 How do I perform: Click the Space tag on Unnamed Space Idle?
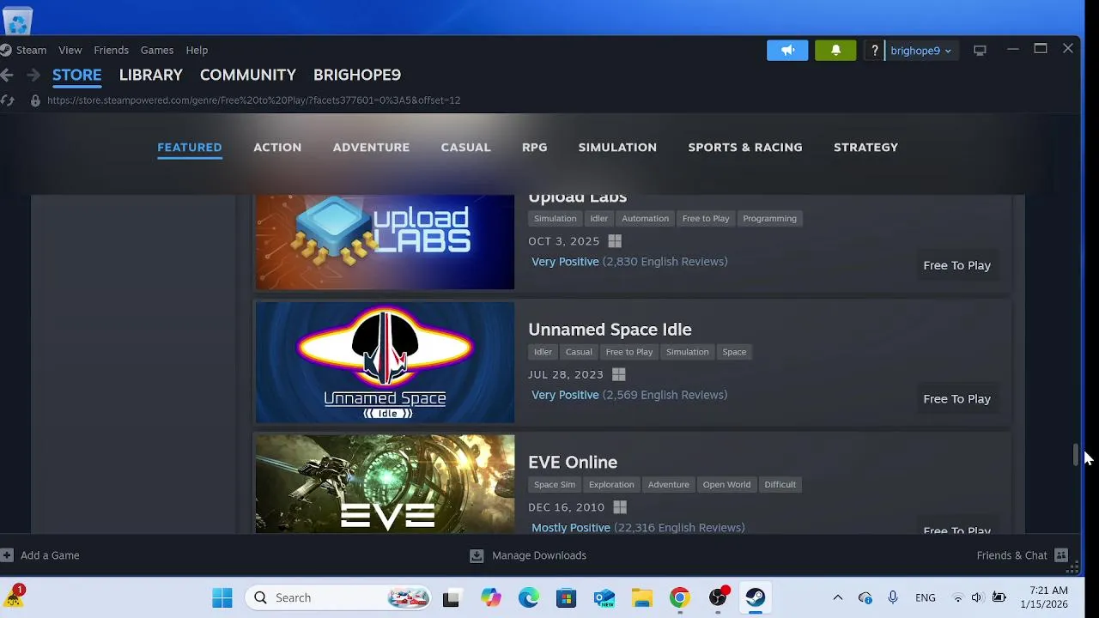coord(734,352)
